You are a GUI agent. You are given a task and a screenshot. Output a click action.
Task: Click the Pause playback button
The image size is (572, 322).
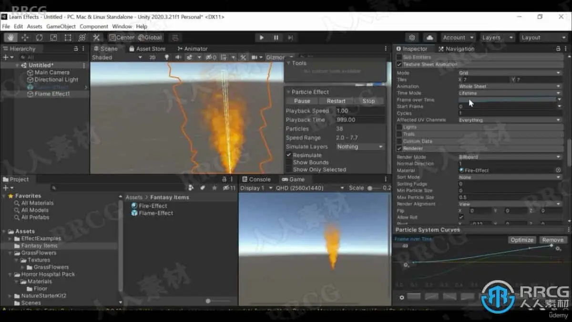(276, 38)
